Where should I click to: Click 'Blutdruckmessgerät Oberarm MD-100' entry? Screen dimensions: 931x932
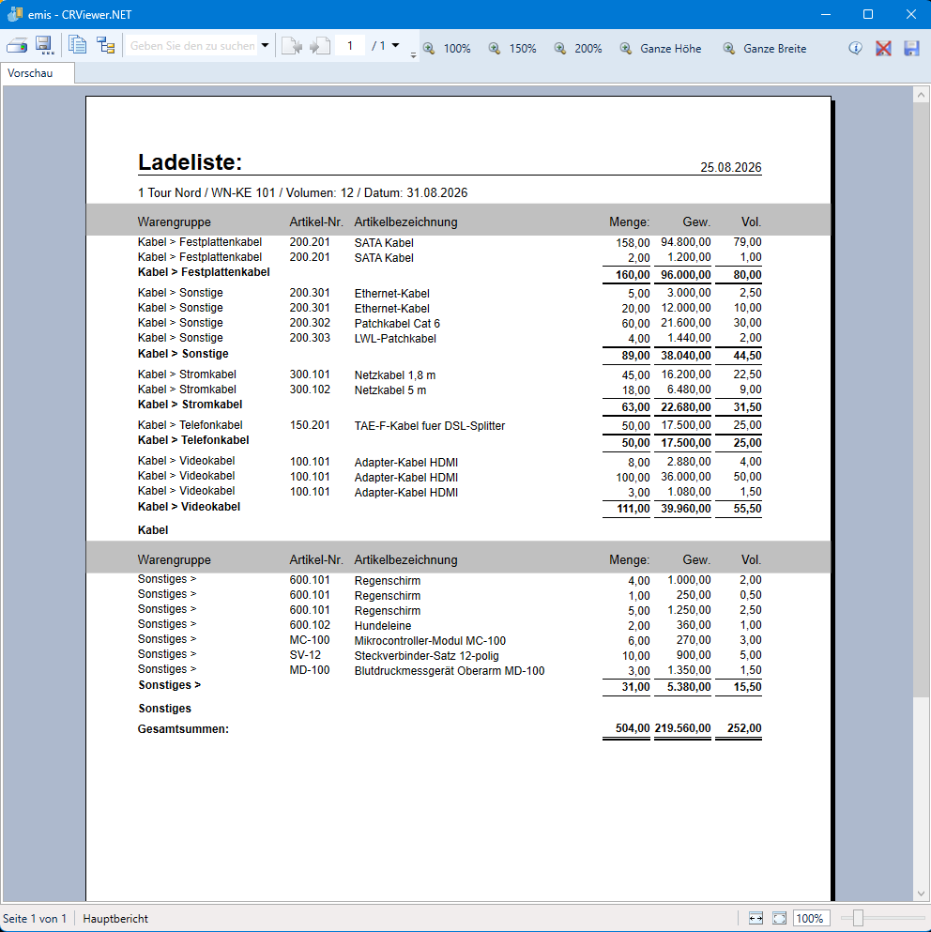pos(450,670)
